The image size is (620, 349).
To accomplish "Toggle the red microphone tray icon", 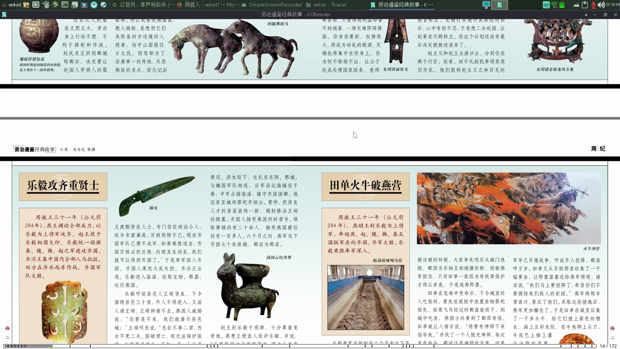I will 593,5.
